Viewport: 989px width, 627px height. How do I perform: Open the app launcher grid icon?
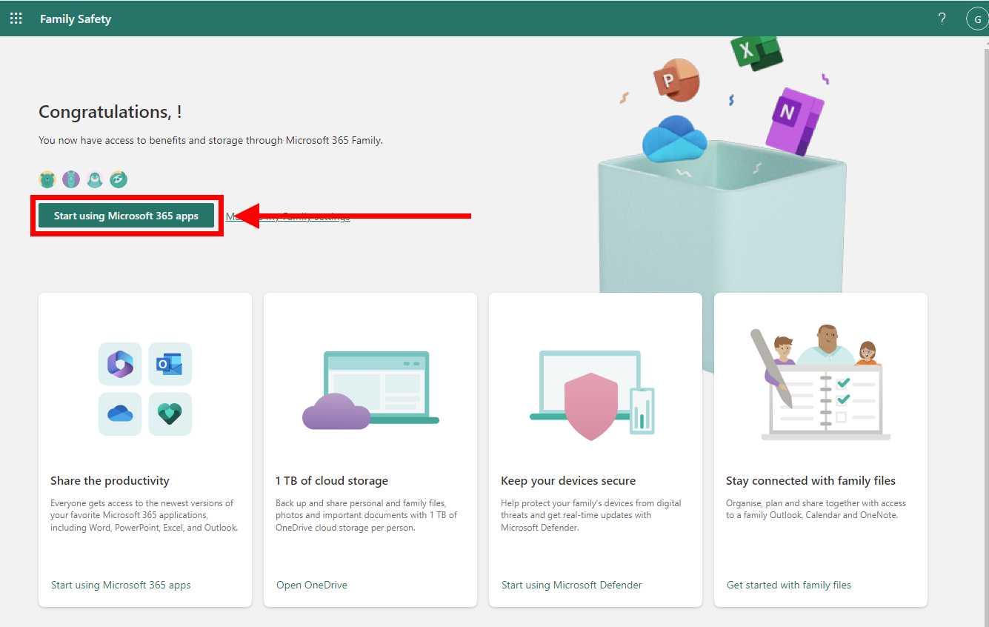coord(16,19)
